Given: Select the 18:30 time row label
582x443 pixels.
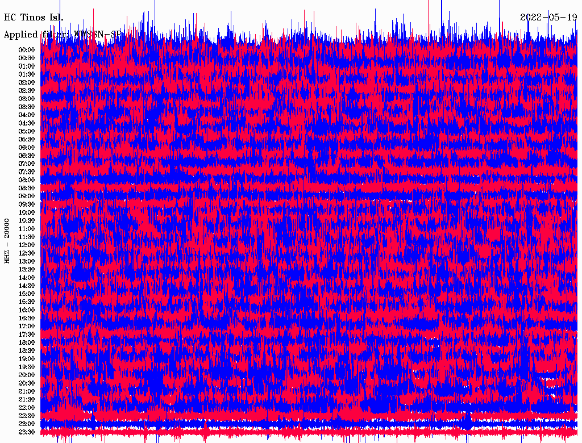Looking at the screenshot, I should tap(27, 350).
